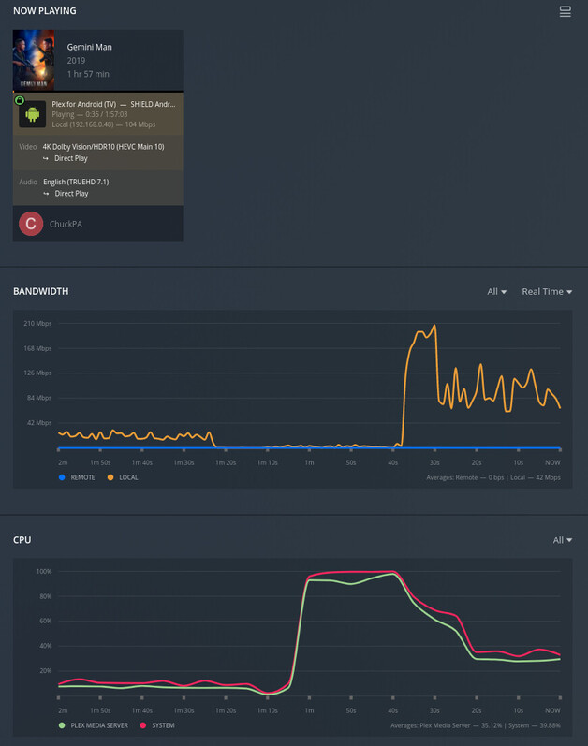Toggle the LOCAL bandwidth legend entry

click(123, 477)
